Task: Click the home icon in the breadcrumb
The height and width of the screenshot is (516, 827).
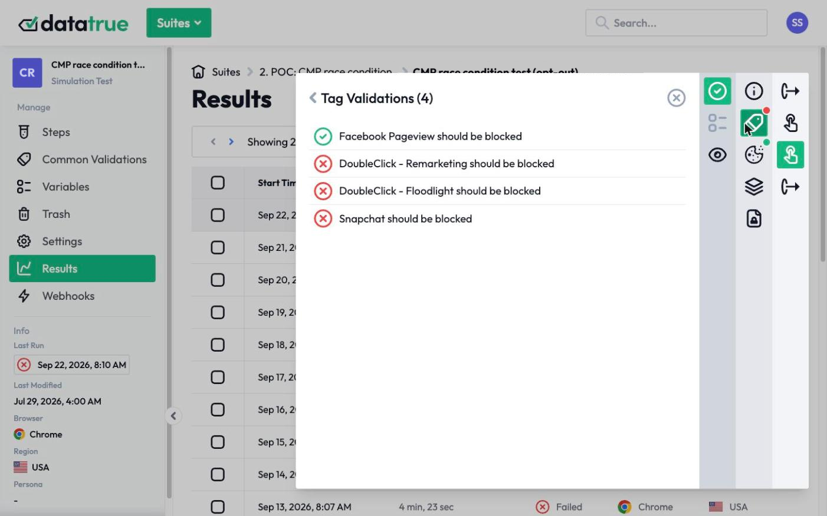Action: click(x=198, y=72)
